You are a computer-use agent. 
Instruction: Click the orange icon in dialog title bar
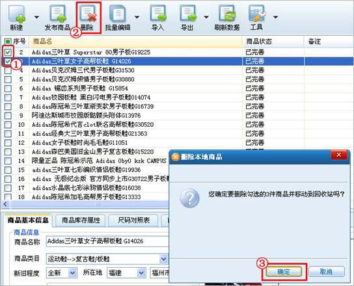pos(176,157)
